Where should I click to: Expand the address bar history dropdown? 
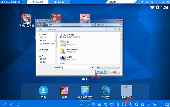click(90, 25)
